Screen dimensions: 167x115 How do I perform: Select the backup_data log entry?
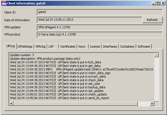[x=58, y=87]
